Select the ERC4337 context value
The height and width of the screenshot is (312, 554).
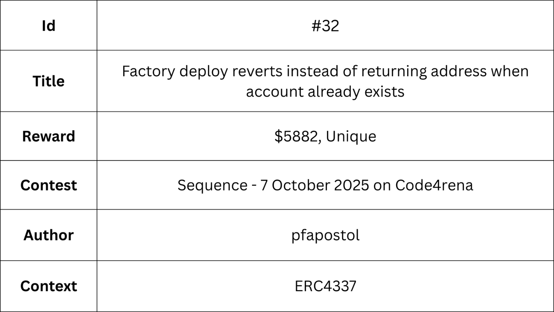(325, 286)
